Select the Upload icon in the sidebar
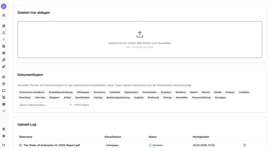The width and height of the screenshot is (270, 151). [3, 33]
